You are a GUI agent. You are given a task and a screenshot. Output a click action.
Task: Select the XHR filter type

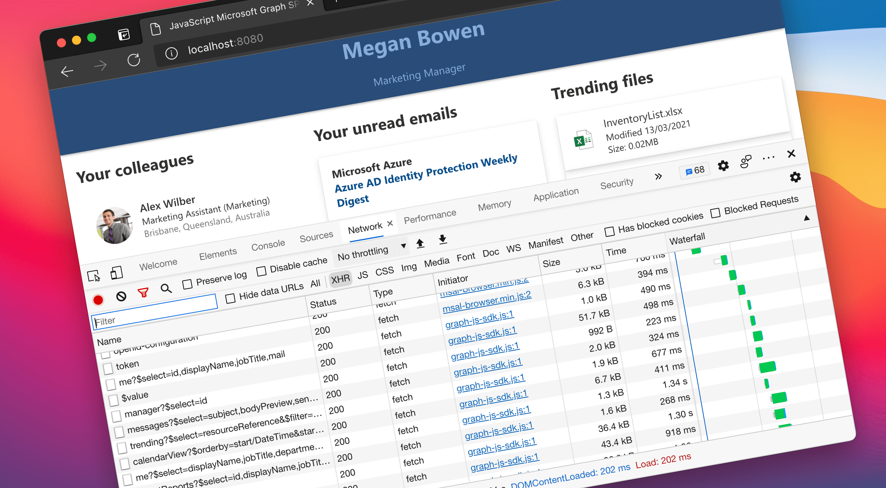pos(340,279)
